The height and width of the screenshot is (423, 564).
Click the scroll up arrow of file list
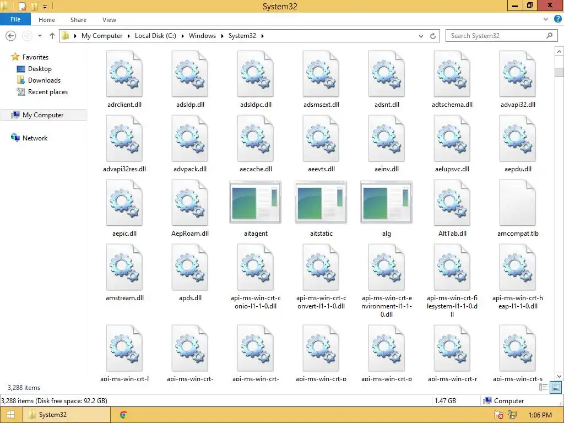pos(559,52)
